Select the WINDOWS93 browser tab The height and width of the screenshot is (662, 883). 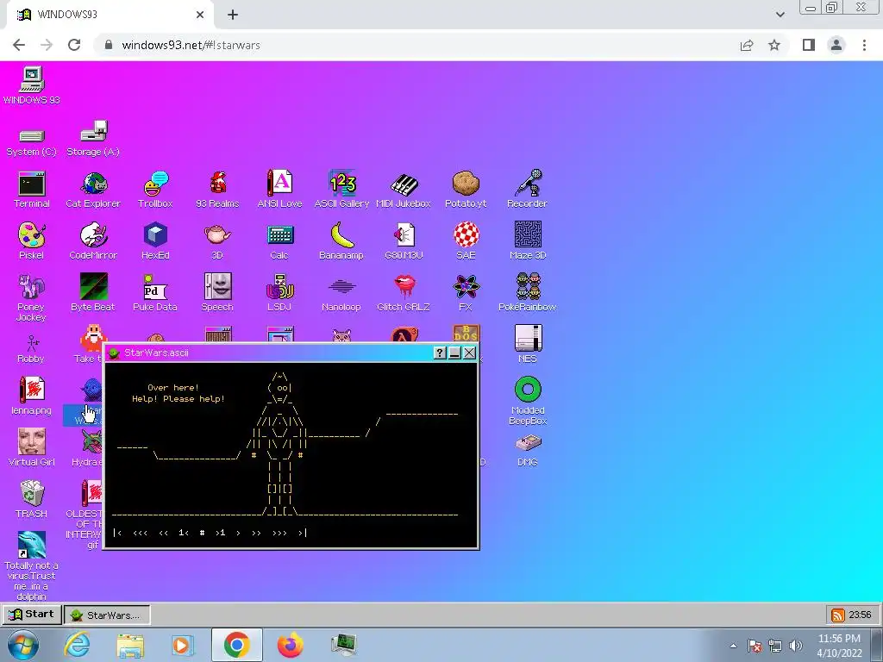click(110, 15)
